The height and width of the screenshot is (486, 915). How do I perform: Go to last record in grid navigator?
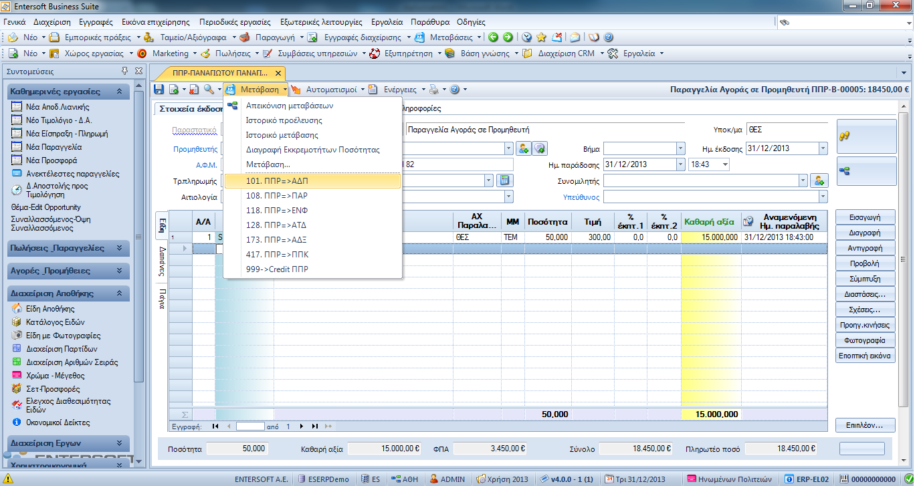click(x=315, y=426)
